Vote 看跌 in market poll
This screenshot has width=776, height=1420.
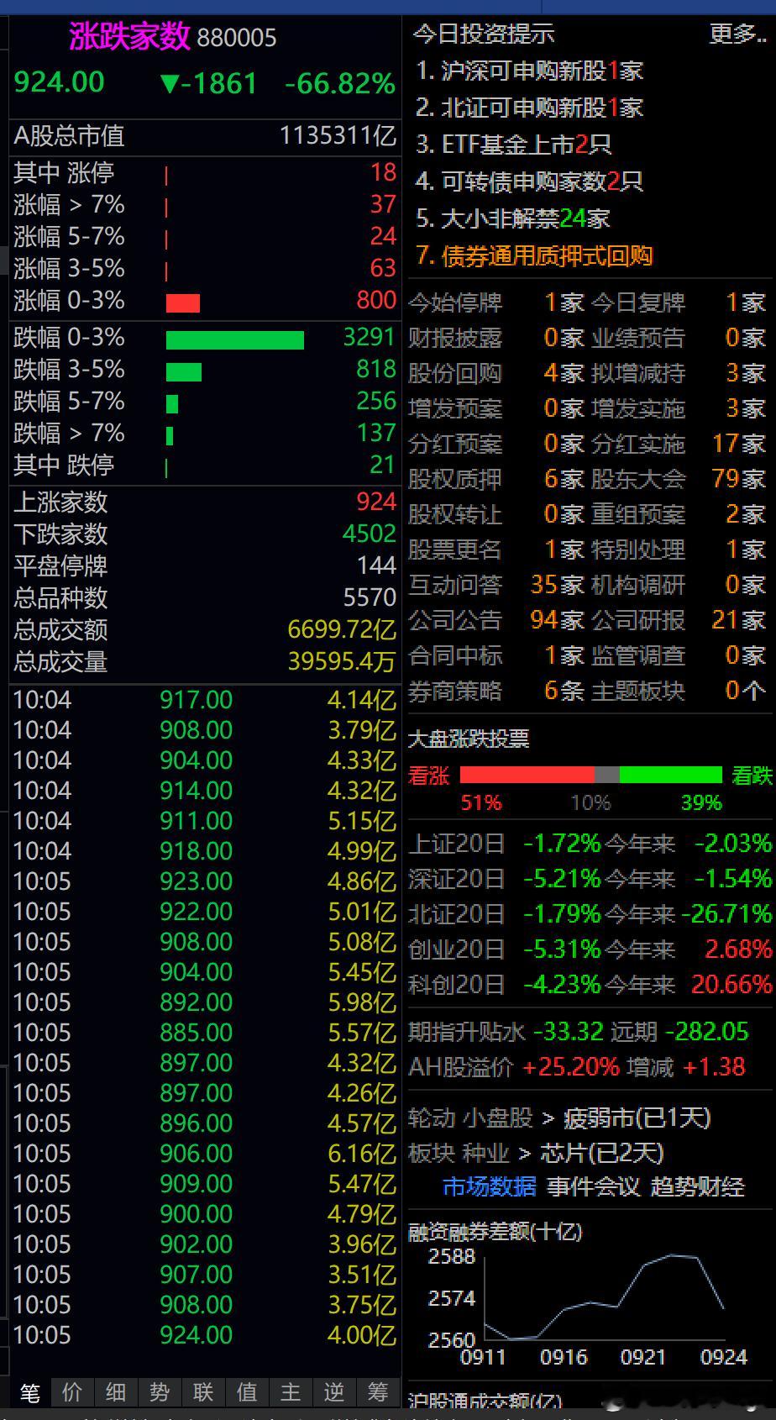[x=752, y=775]
